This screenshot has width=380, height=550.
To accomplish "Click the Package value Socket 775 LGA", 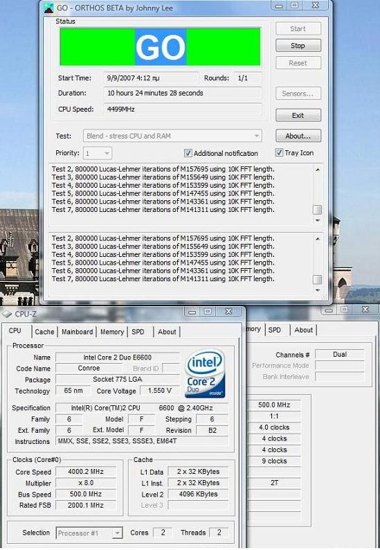I will [118, 380].
